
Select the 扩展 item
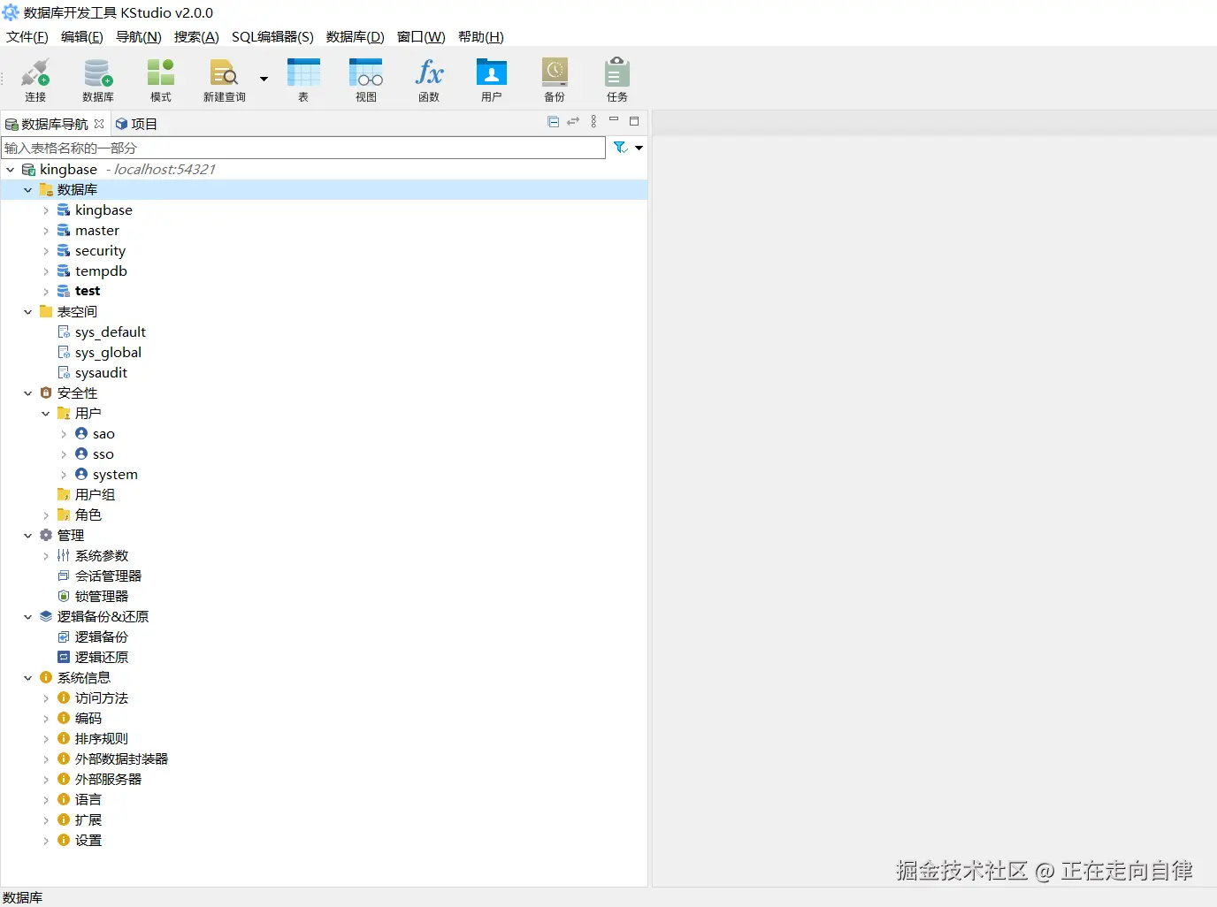88,820
